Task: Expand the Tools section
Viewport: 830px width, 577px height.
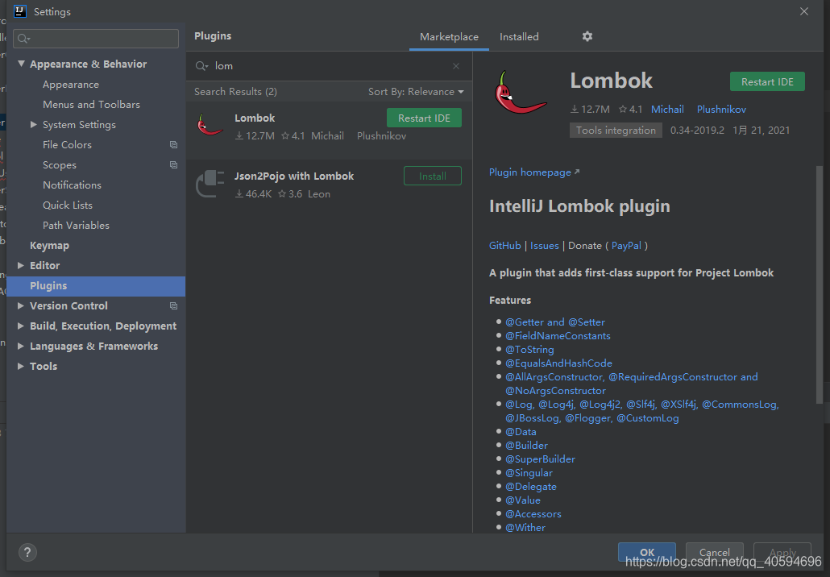Action: [x=21, y=366]
